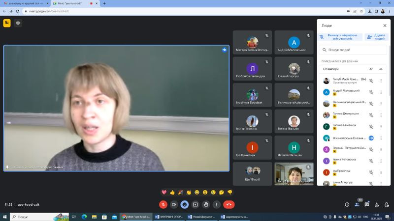Image resolution: width=394 pixels, height=221 pixels.
Task: Collapse the Співавтори section chevron
Action: point(381,69)
